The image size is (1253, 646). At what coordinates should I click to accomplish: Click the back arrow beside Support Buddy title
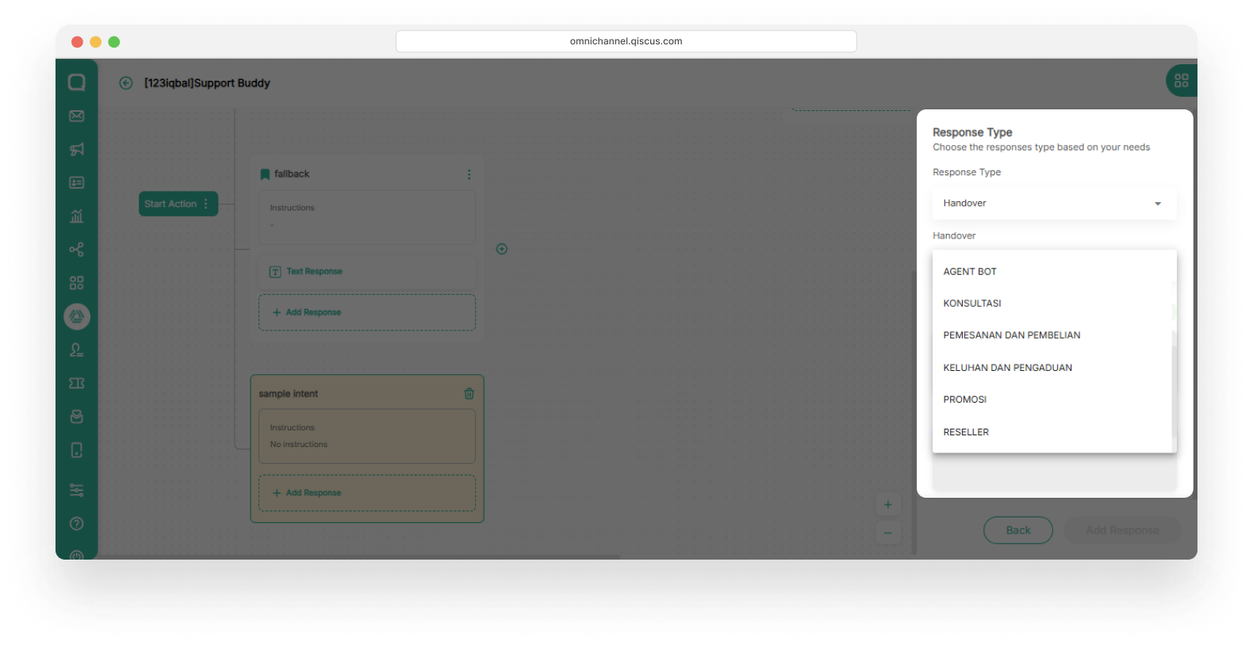coord(126,83)
